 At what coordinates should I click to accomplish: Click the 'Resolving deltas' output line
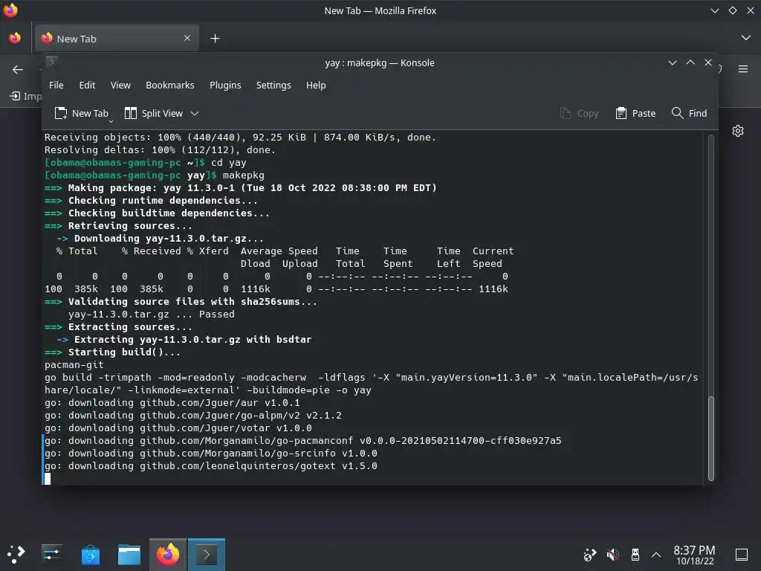tap(161, 150)
